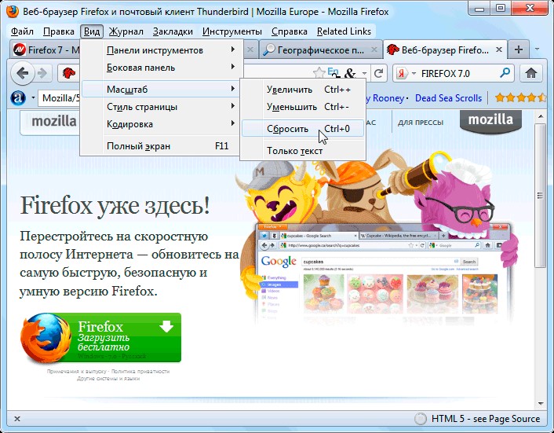This screenshot has height=433, width=554.
Task: Choose Увеличить zoom in item
Action: coord(303,90)
